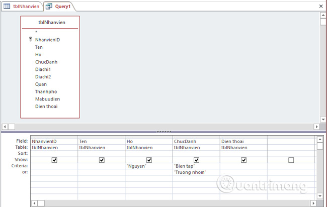Select Ten field in tblNhanvien list
The height and width of the screenshot is (207, 327).
point(39,47)
